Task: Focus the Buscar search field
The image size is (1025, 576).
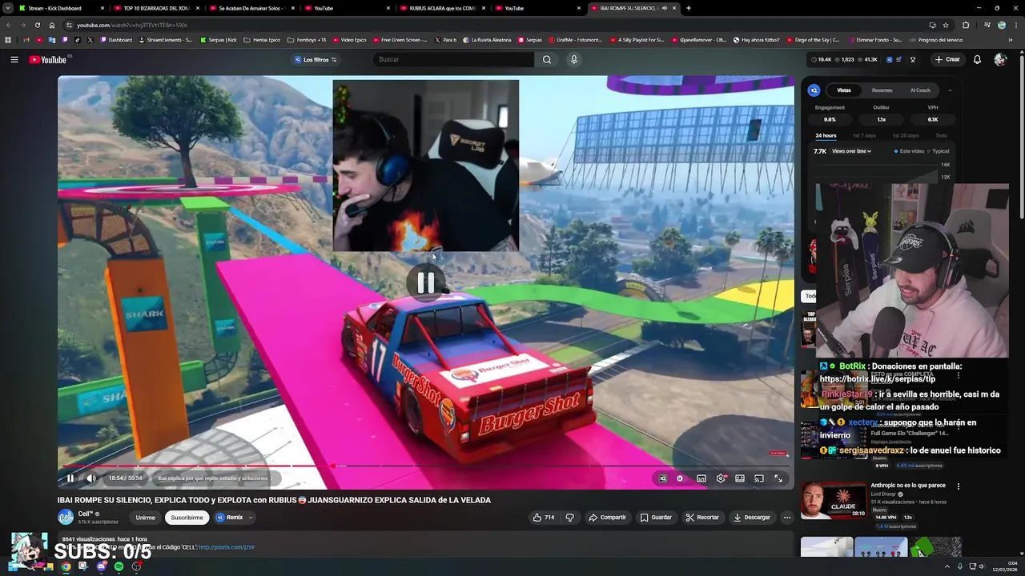Action: point(452,59)
